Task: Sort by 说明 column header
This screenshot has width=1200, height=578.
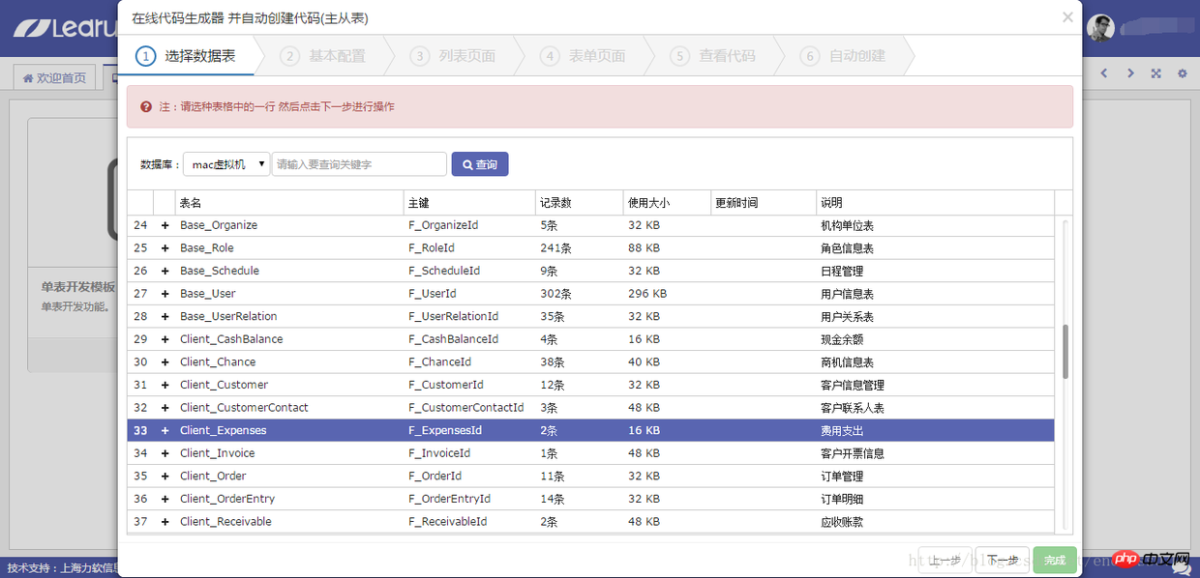Action: (x=935, y=203)
